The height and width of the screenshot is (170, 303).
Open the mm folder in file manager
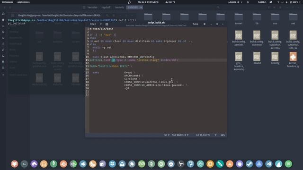(x=275, y=19)
